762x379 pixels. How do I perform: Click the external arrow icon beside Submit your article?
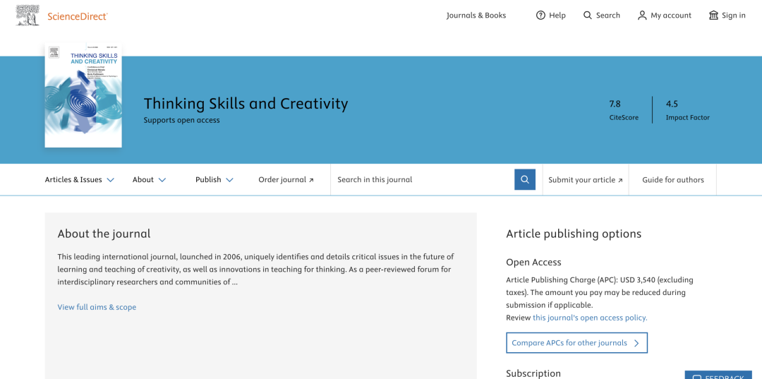[620, 180]
